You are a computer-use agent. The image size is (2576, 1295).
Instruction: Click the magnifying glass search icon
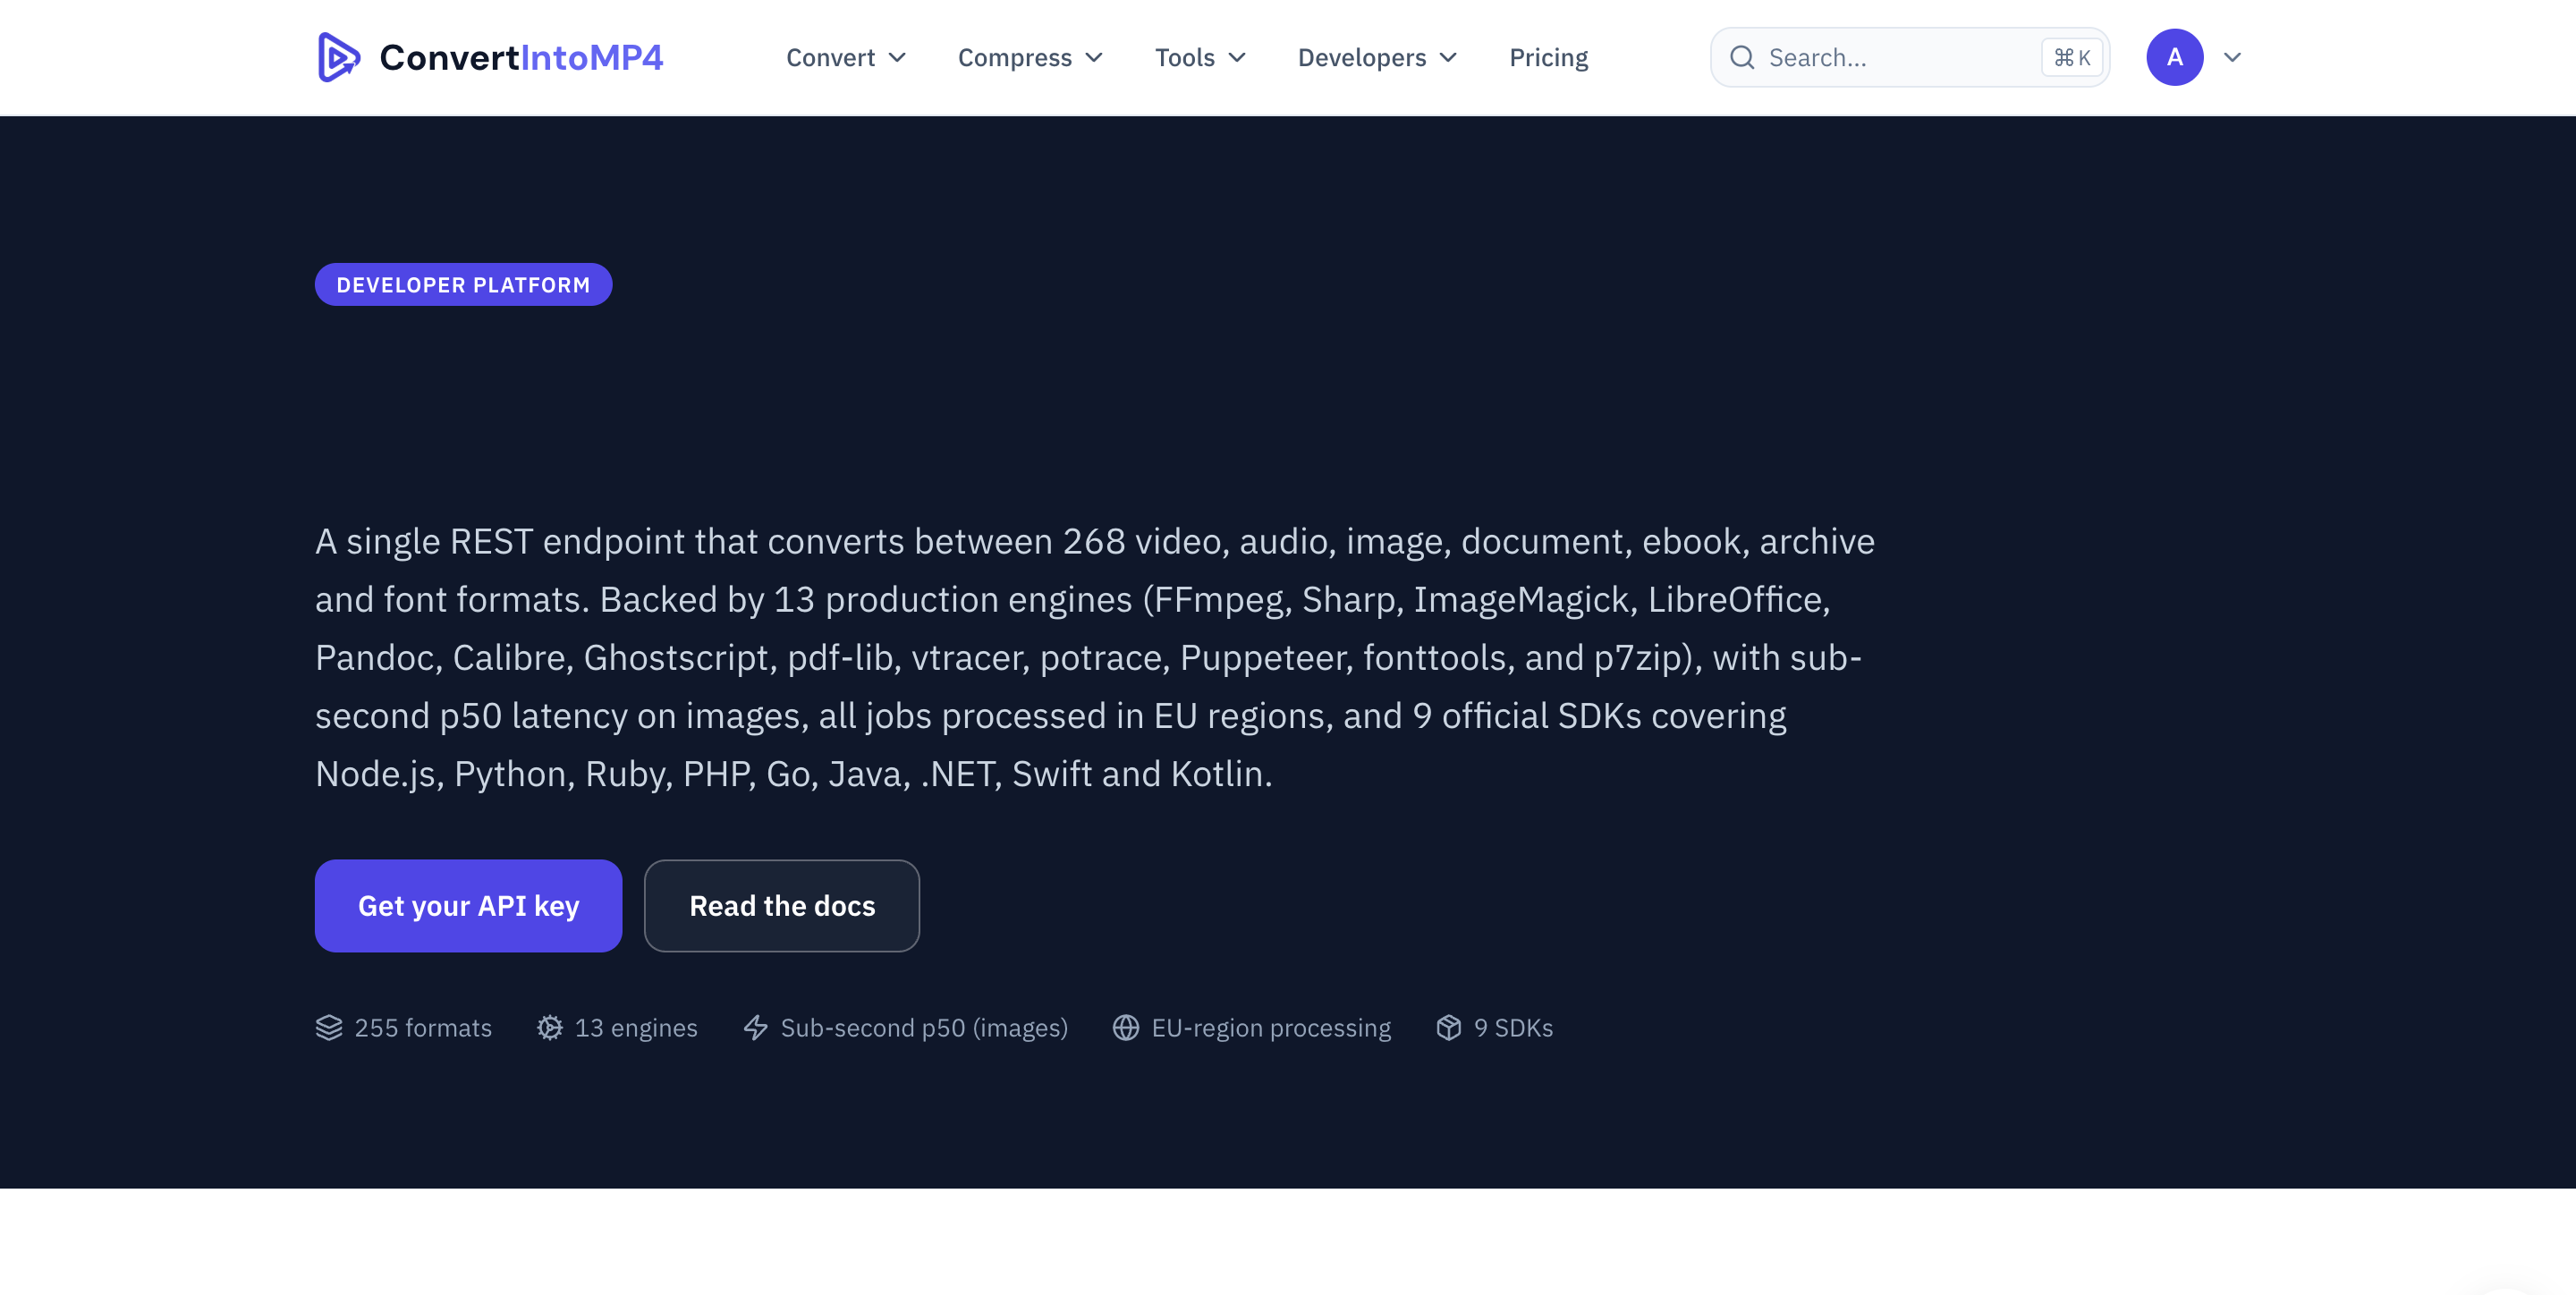[1742, 57]
